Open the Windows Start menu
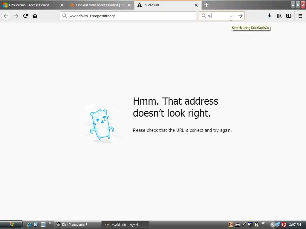 11,225
